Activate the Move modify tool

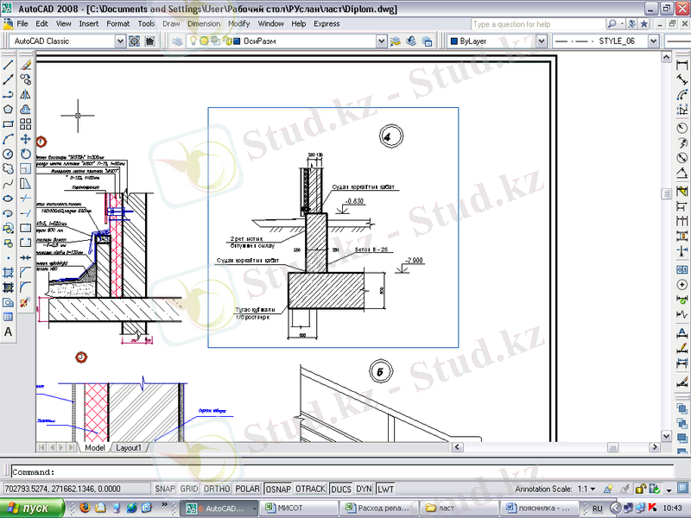(25, 139)
